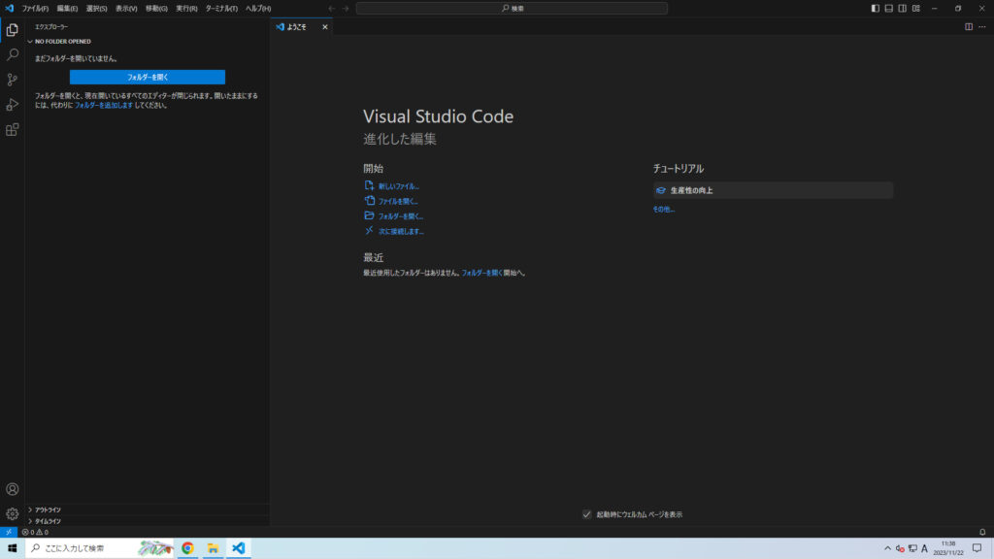Click the IME input mode A indicator

tap(924, 548)
